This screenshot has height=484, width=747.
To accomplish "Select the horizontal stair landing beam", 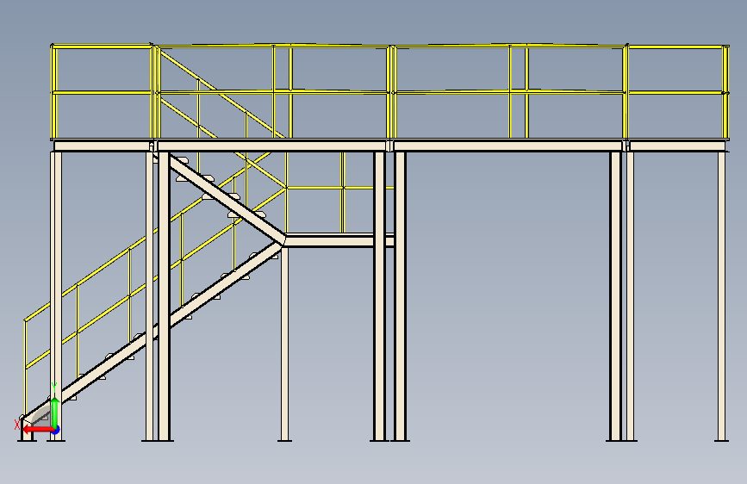I will pyautogui.click(x=339, y=240).
